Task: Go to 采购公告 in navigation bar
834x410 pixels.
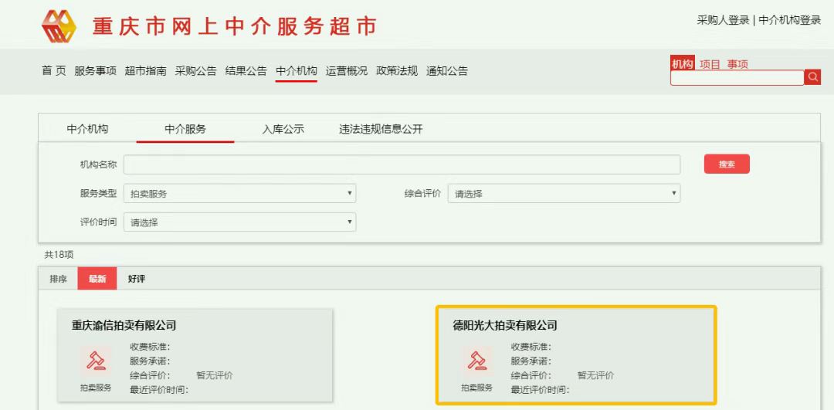Action: tap(195, 71)
